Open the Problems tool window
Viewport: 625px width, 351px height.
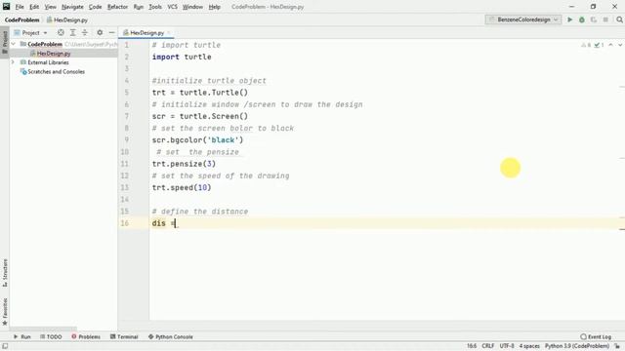[x=86, y=336]
